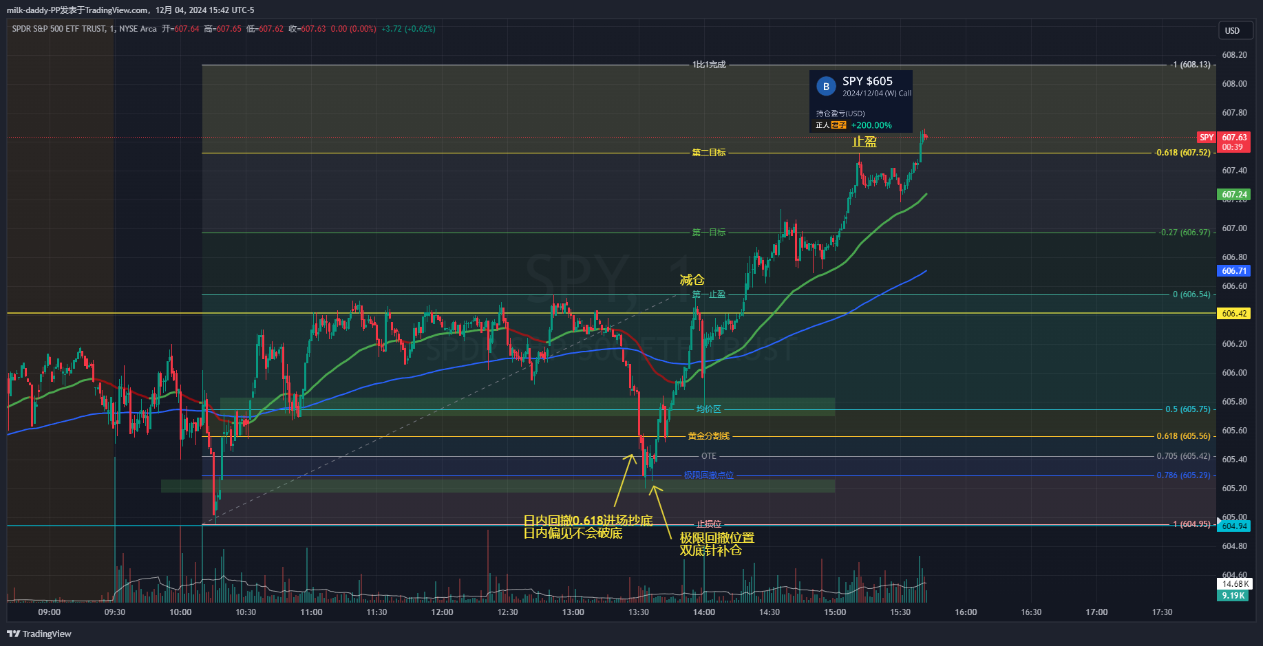Click the red SPY ticker tag on price axis
The height and width of the screenshot is (646, 1263).
(1207, 138)
